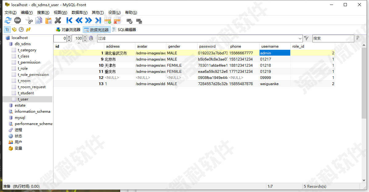Switch to 对象浏览器 tab
Viewport: 369px width, 192px height.
click(68, 29)
